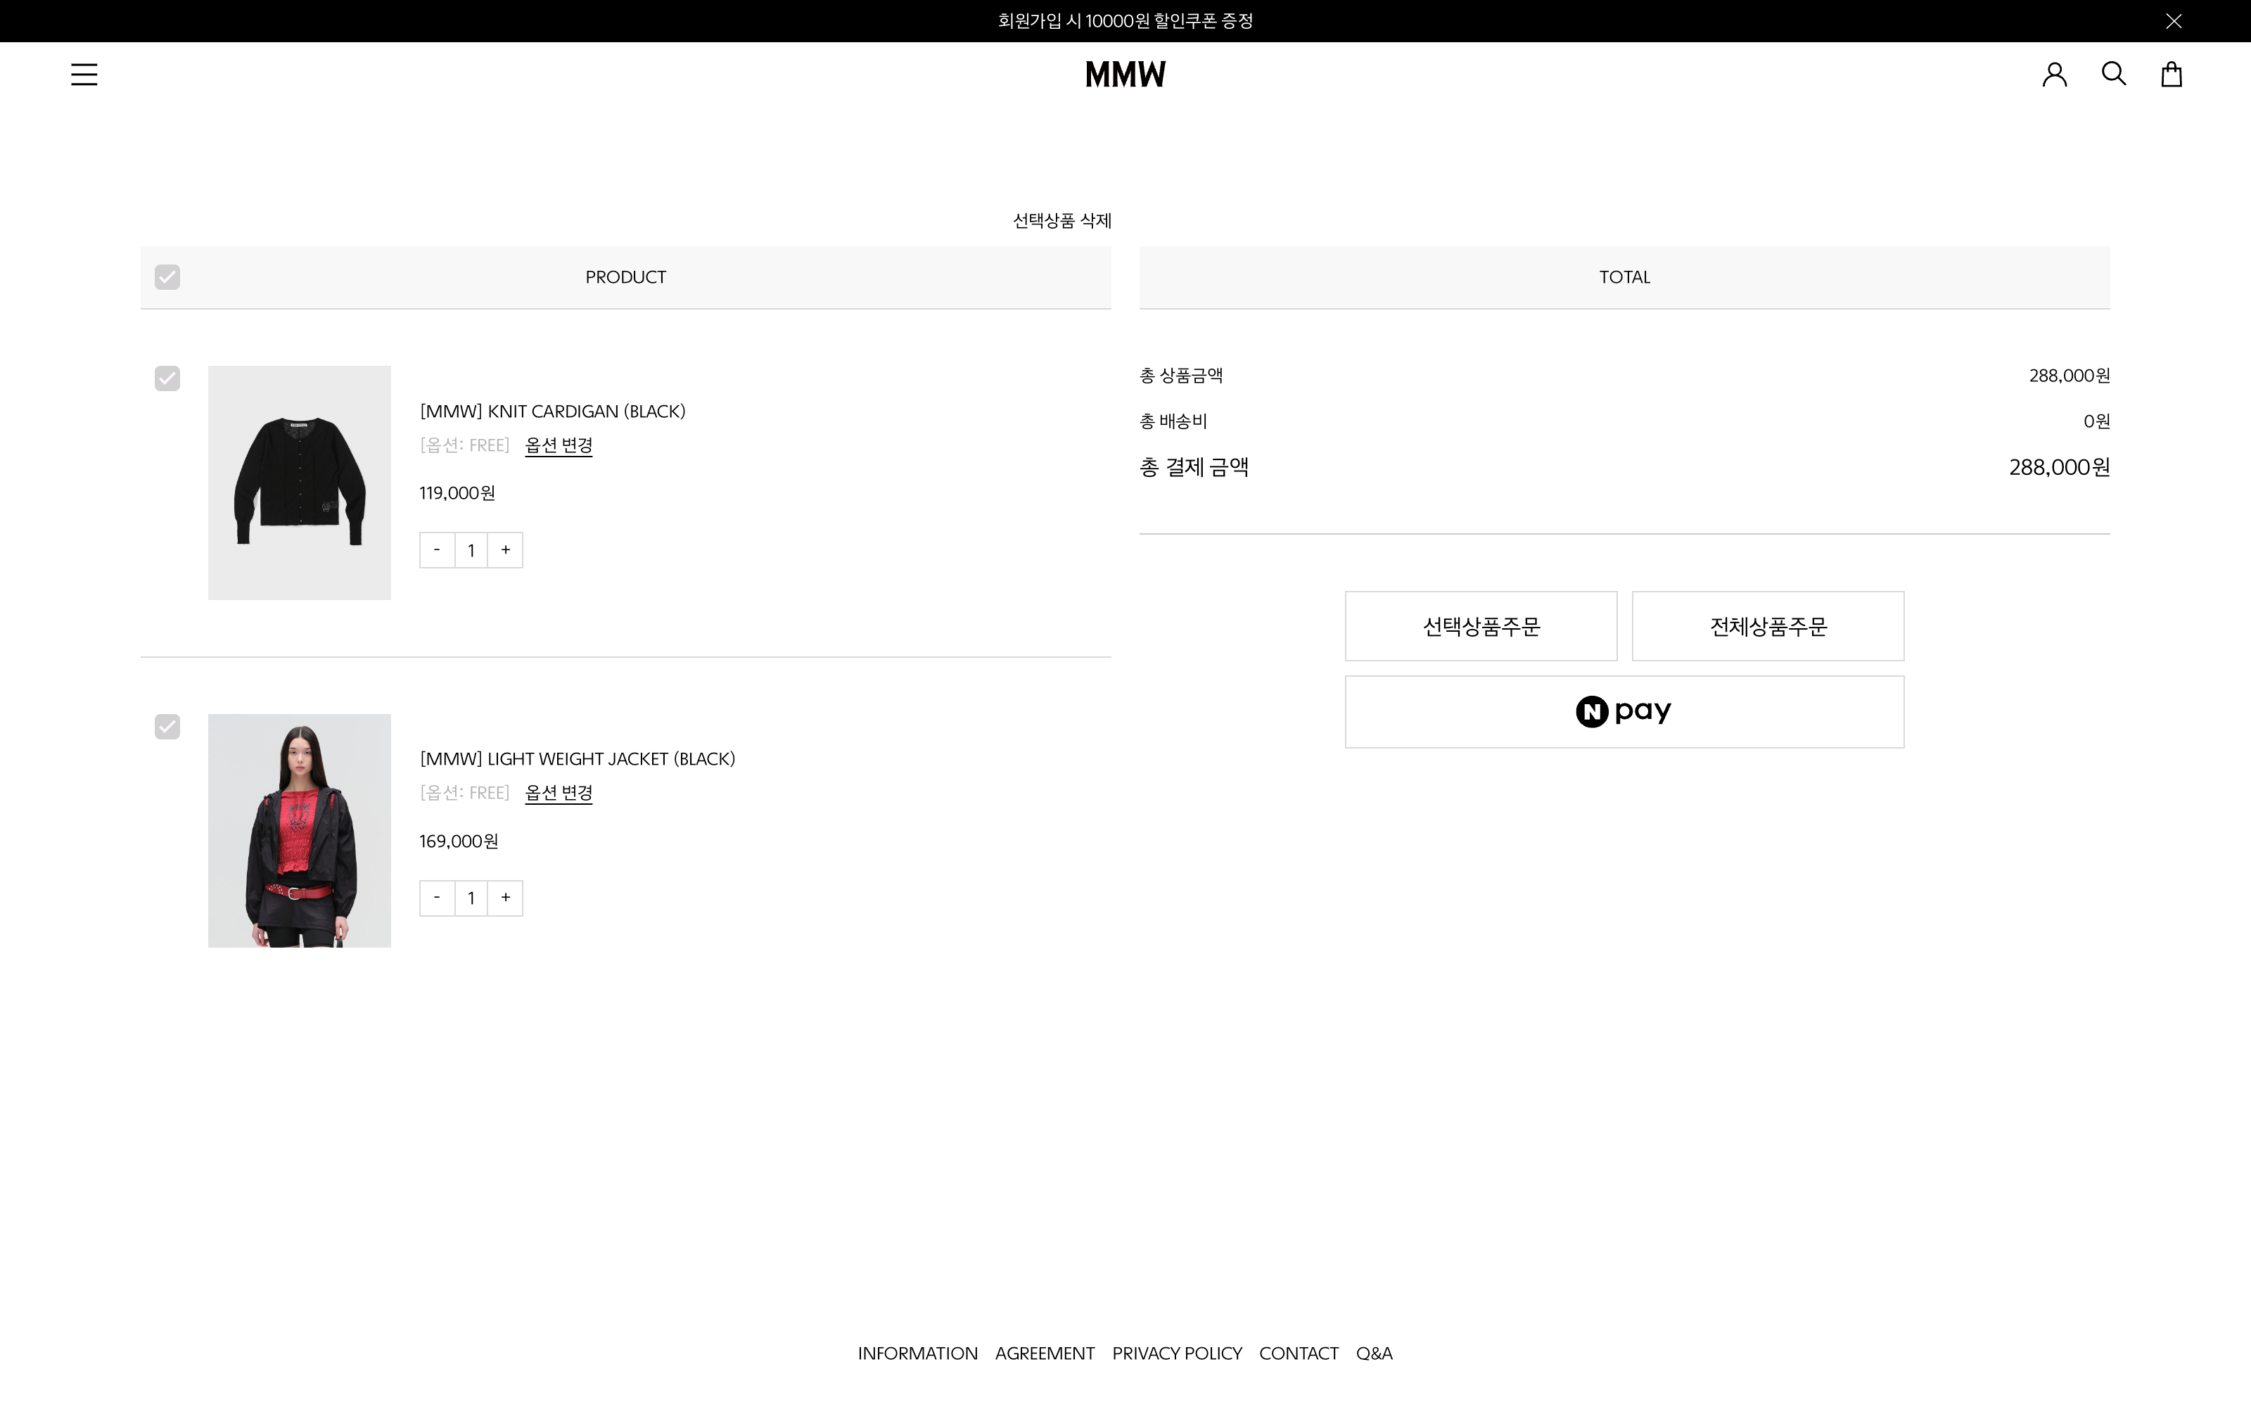Open the shopping bag icon

(x=2171, y=75)
